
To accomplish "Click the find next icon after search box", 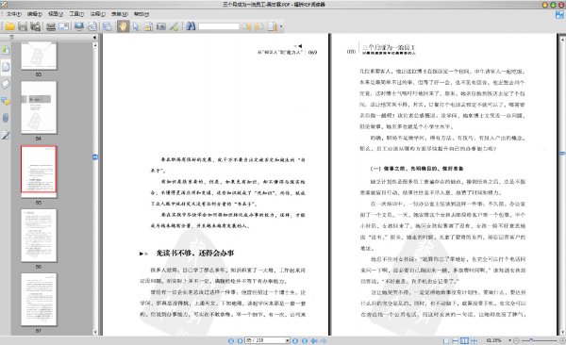I will [x=258, y=26].
